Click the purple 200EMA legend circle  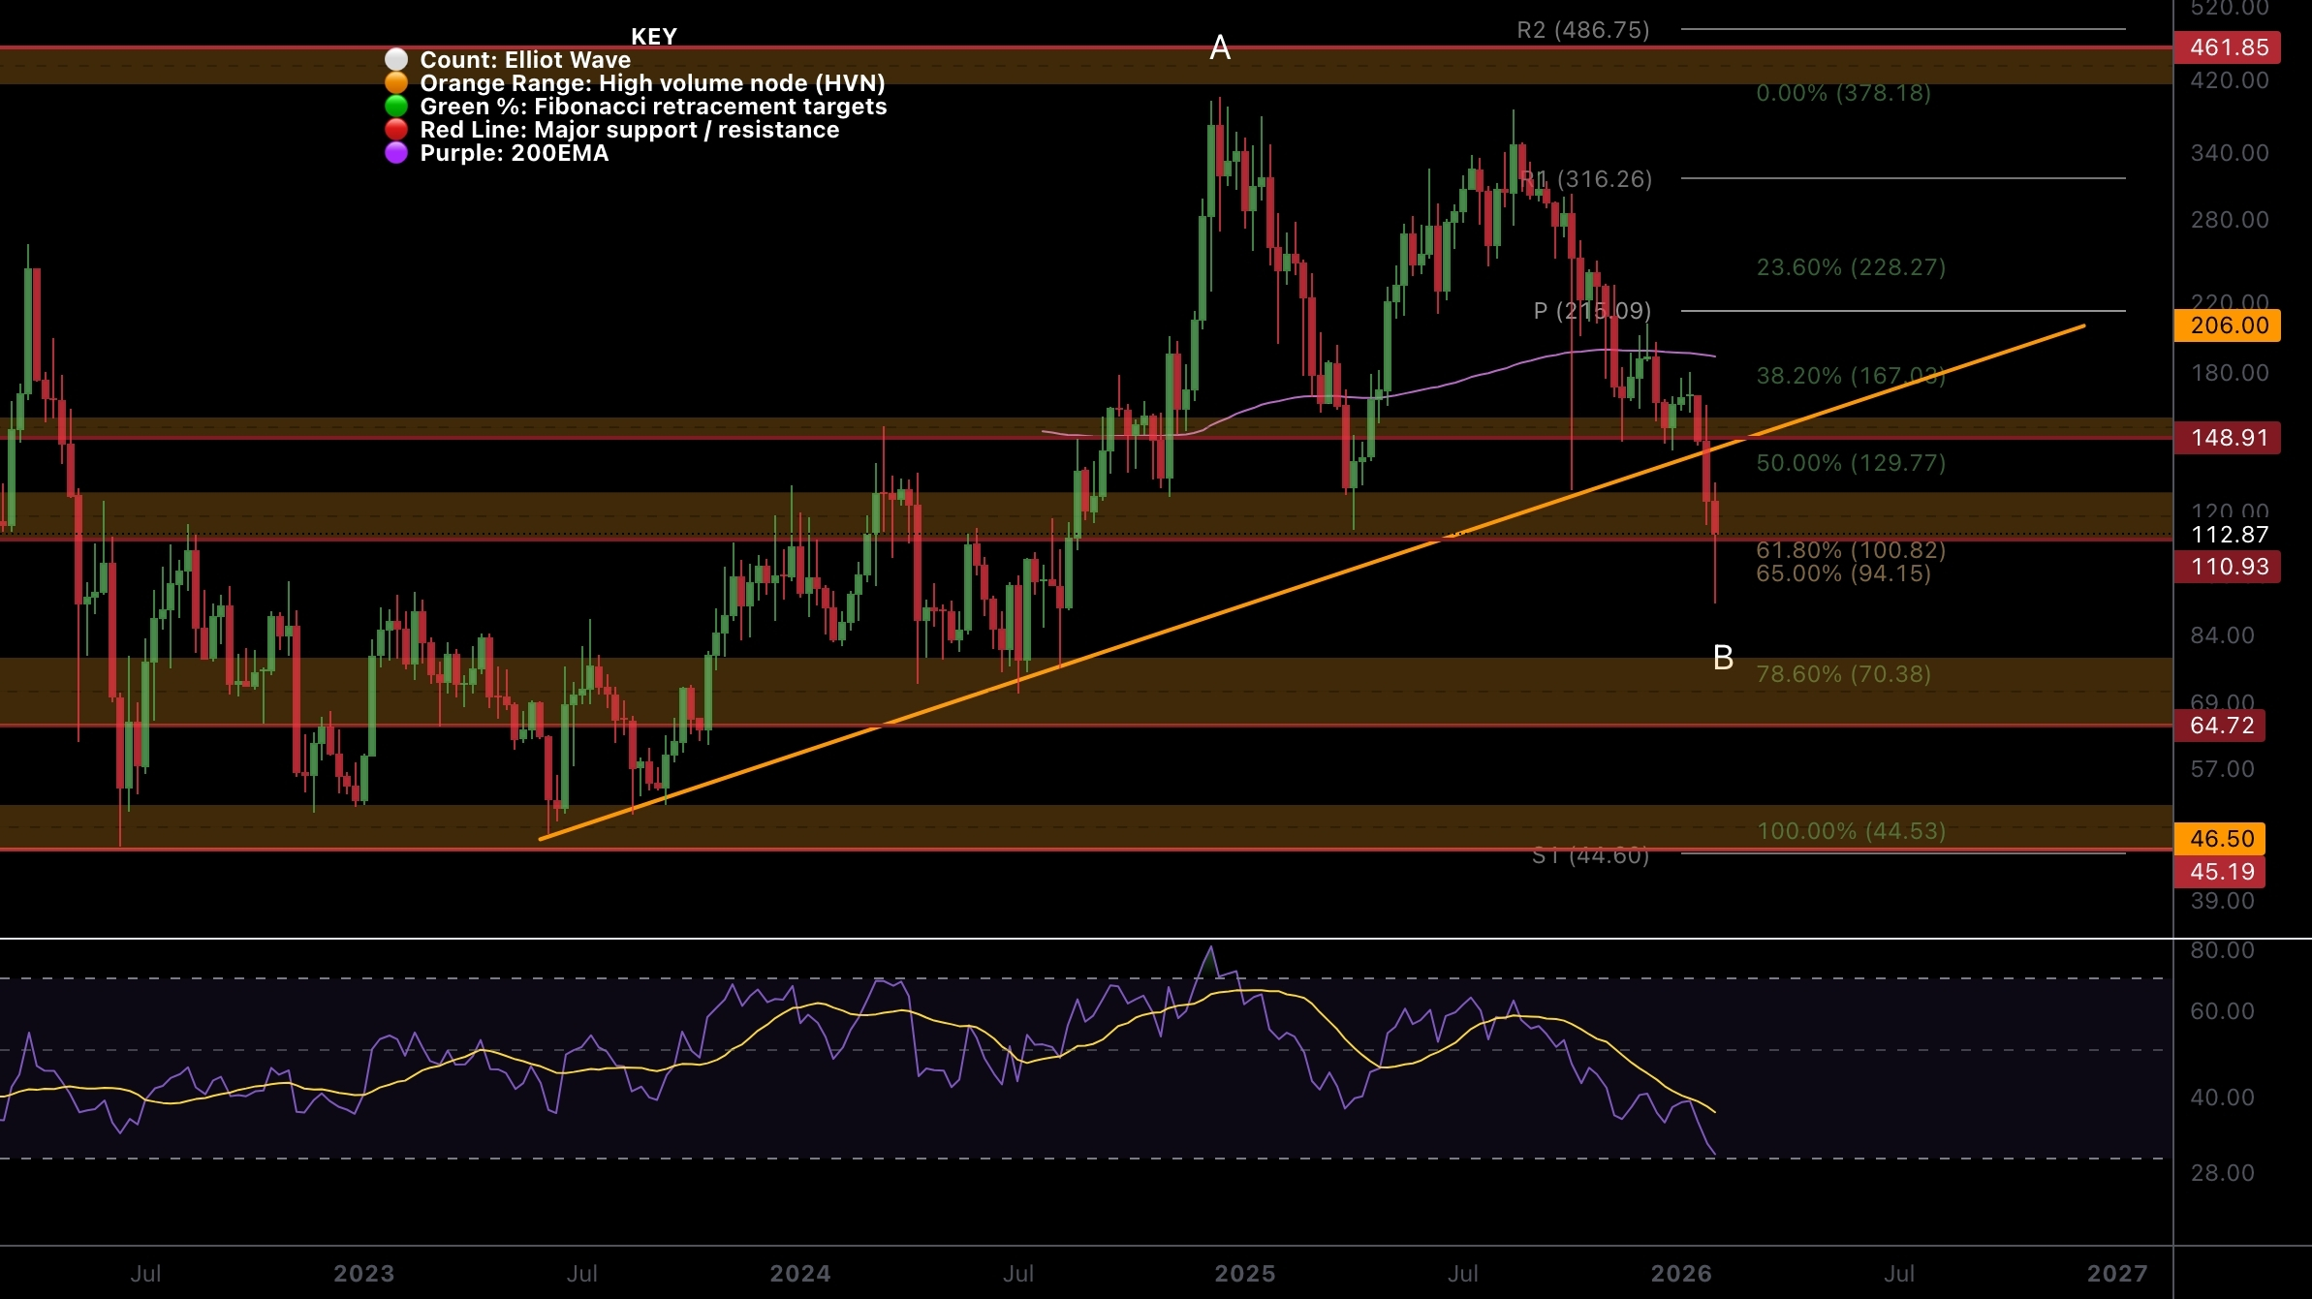tap(395, 153)
